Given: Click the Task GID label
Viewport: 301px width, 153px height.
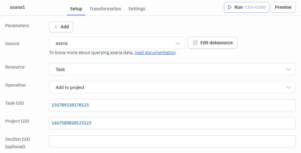Looking at the screenshot, I should pyautogui.click(x=14, y=103).
